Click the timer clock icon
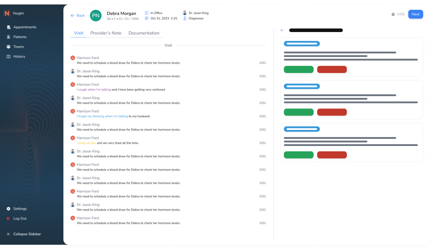Viewport: 433px width, 251px height. pos(393,14)
